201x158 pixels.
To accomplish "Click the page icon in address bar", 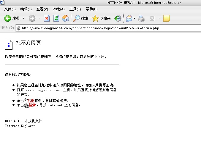I will 18,28.
